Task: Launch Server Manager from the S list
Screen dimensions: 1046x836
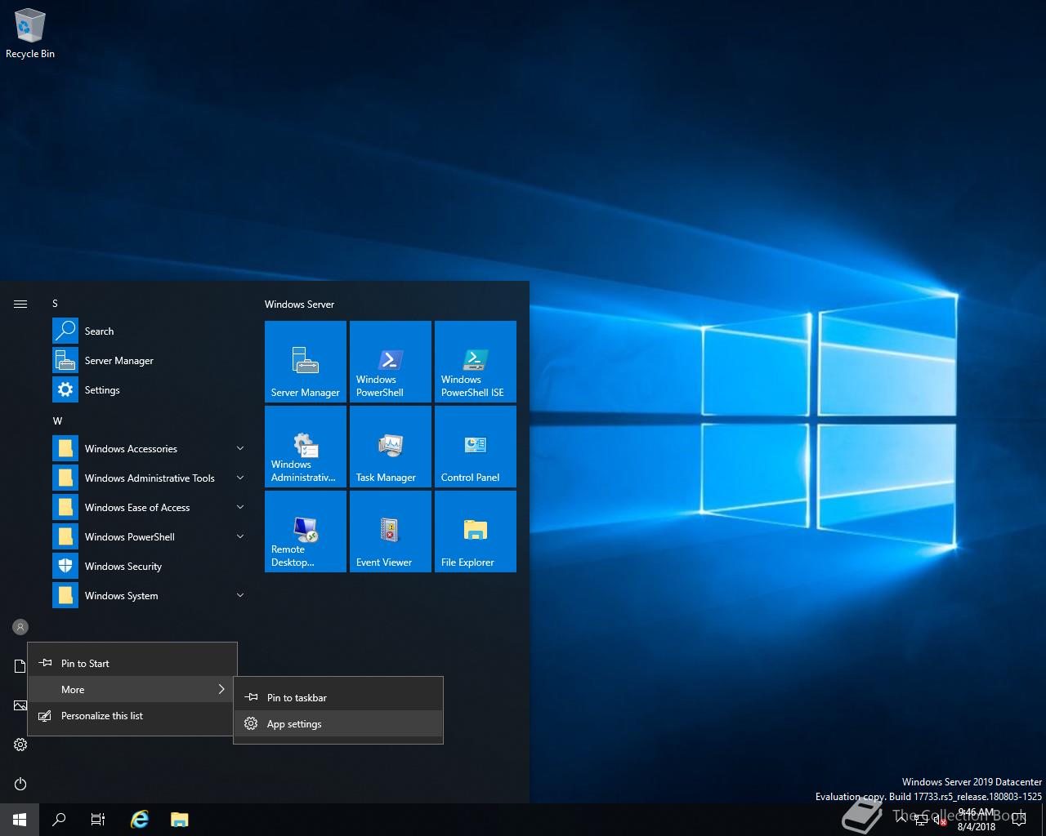Action: pos(150,360)
